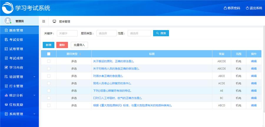Click the 关键字 search input field
Viewport: 265px width, 127px height.
click(67, 33)
